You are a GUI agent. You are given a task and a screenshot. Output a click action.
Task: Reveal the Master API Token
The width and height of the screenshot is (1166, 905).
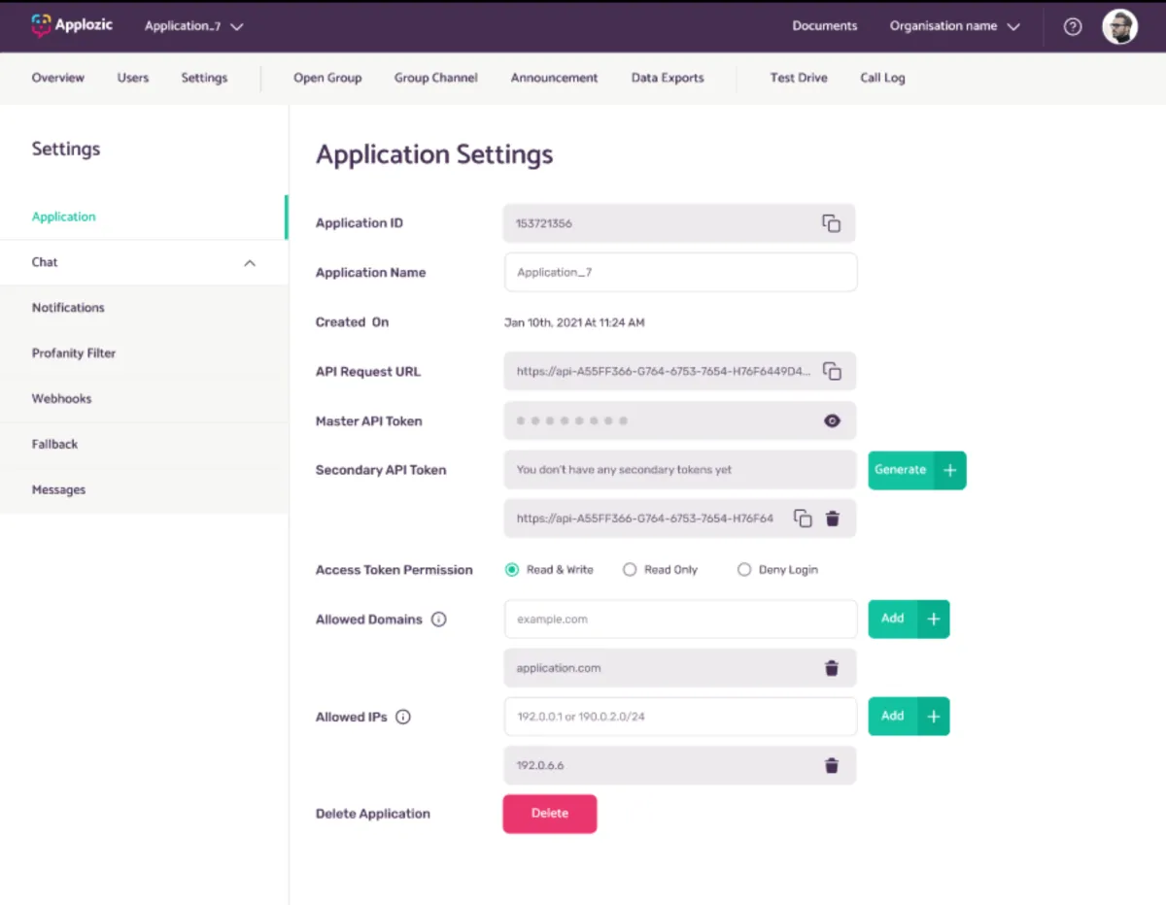point(832,421)
